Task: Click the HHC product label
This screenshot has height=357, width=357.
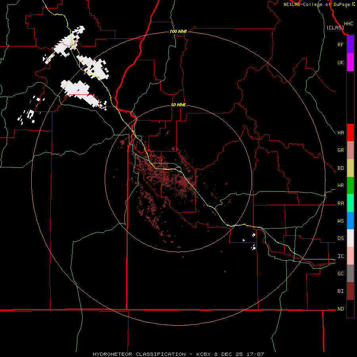Action: point(348,24)
